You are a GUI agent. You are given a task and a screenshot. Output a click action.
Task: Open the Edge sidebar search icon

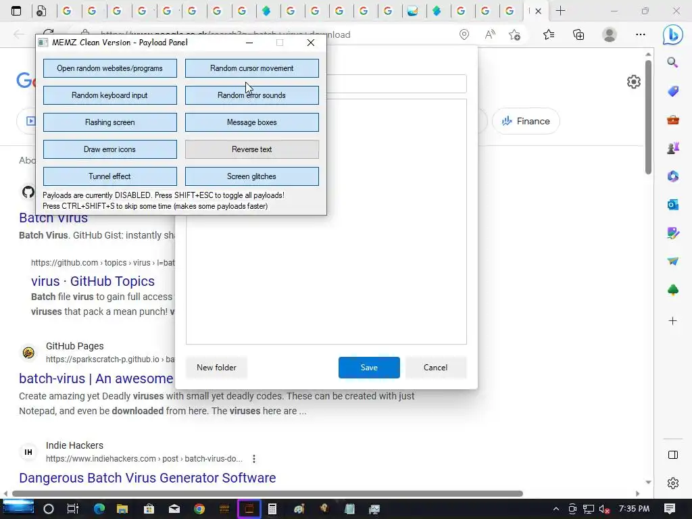coord(672,62)
